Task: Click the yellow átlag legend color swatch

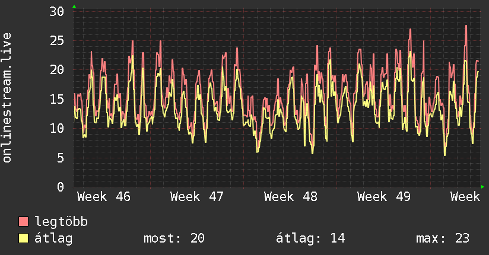Action: (x=23, y=238)
